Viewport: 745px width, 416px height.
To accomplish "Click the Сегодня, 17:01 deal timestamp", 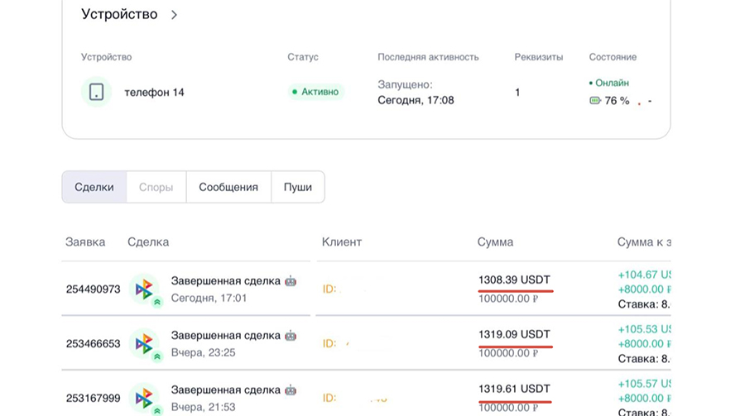I will click(209, 299).
